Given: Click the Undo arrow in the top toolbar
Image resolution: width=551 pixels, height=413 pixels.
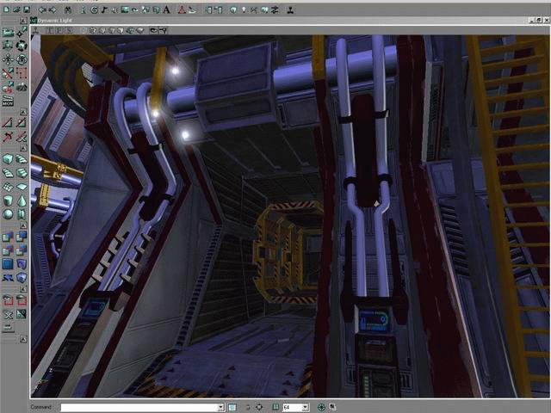Looking at the screenshot, I should 40,9.
